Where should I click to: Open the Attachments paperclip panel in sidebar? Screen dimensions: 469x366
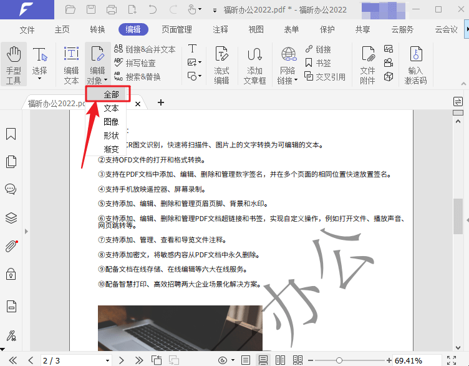(11, 246)
